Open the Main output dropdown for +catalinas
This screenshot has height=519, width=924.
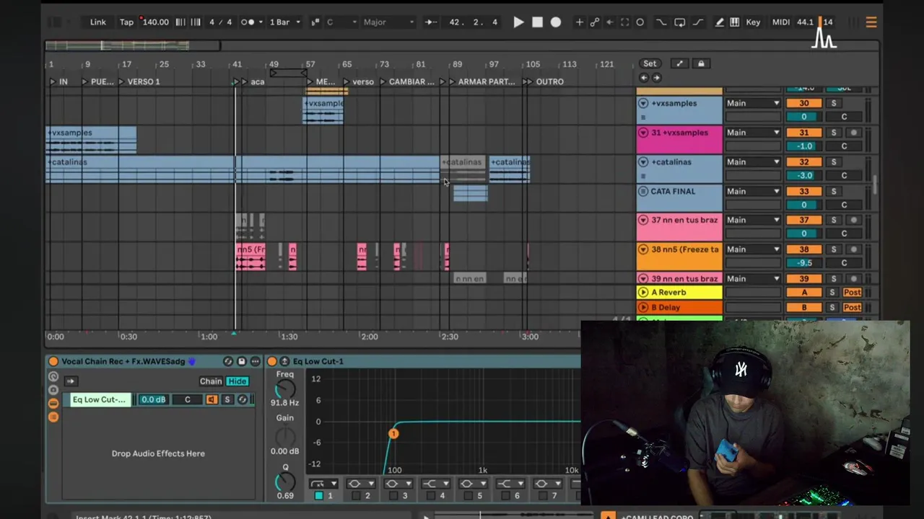[x=753, y=162]
